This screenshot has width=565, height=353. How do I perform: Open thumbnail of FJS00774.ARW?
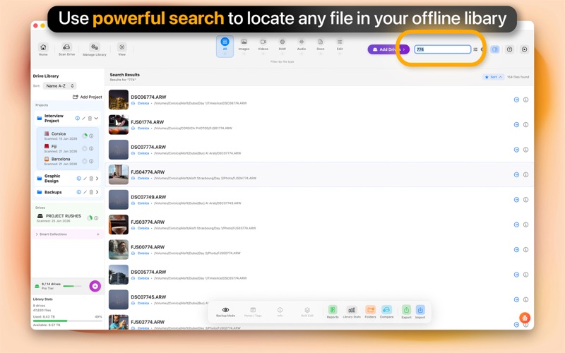pos(119,249)
